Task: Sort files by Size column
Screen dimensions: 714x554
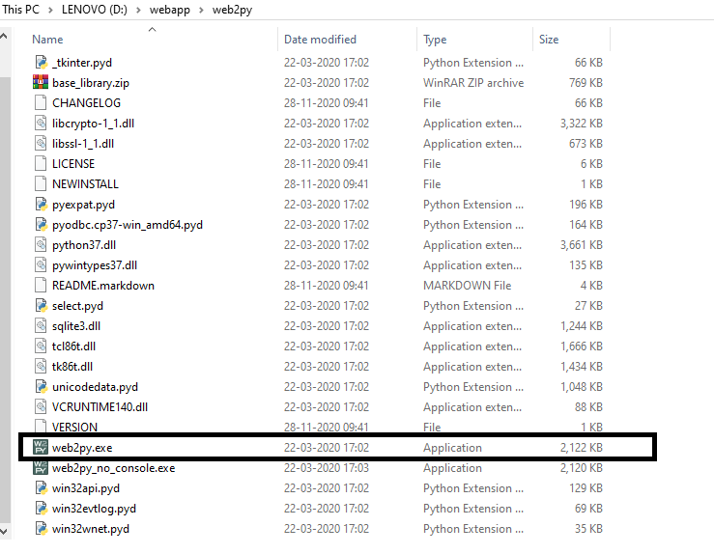Action: tap(549, 40)
